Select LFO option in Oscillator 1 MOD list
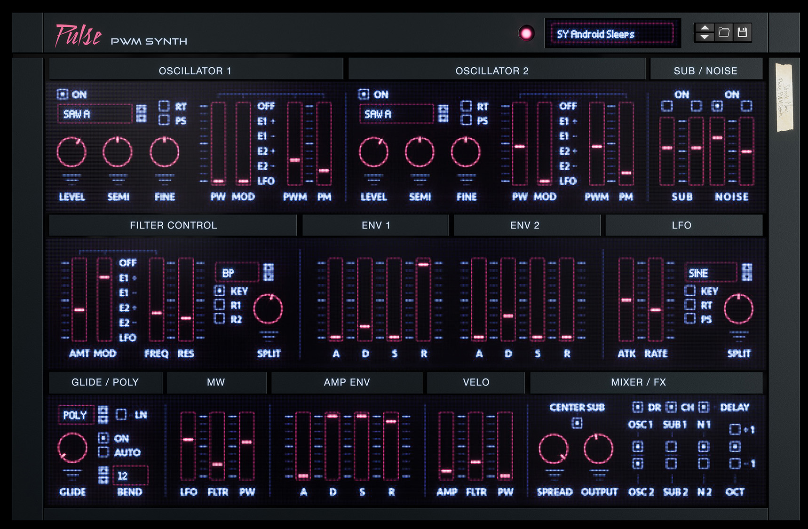The width and height of the screenshot is (808, 529). point(266,181)
